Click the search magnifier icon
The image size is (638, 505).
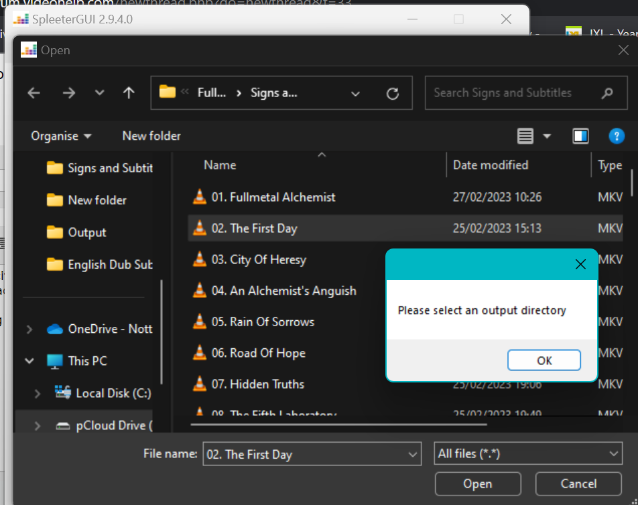(607, 93)
